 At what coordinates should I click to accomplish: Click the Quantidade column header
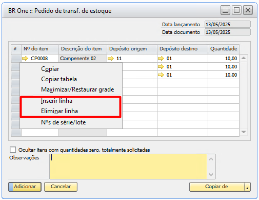[224, 49]
